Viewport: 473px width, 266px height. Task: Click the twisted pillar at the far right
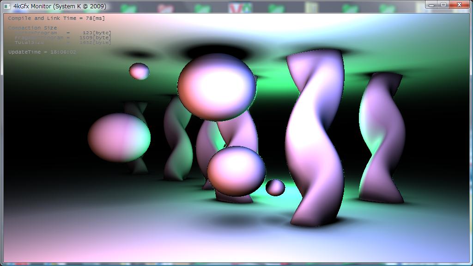point(382,139)
